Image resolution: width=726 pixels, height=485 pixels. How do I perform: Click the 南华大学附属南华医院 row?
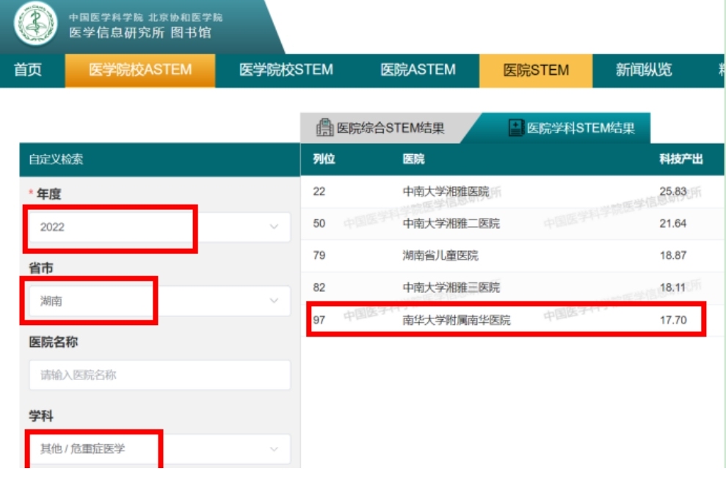[456, 320]
